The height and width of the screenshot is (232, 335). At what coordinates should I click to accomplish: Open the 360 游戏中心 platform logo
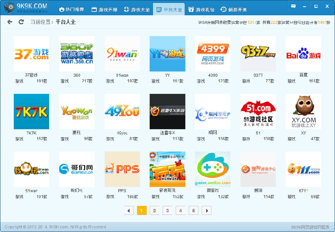point(77,54)
